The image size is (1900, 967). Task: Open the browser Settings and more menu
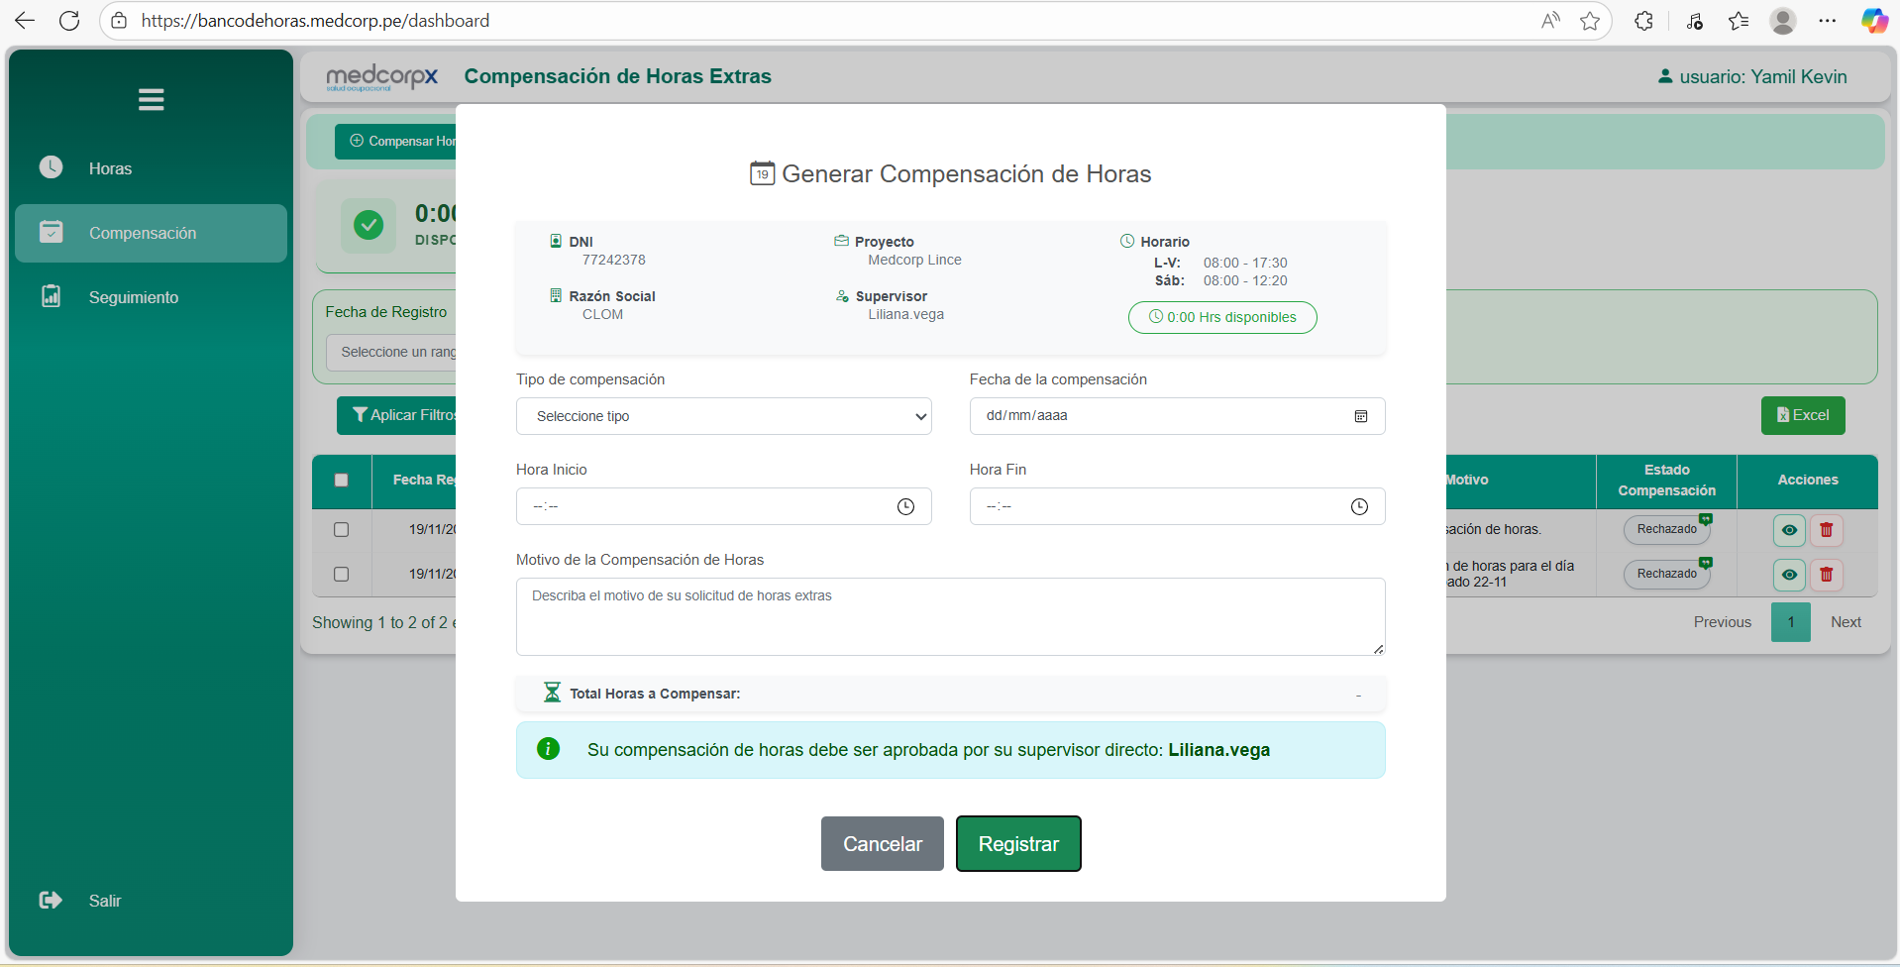(x=1828, y=21)
